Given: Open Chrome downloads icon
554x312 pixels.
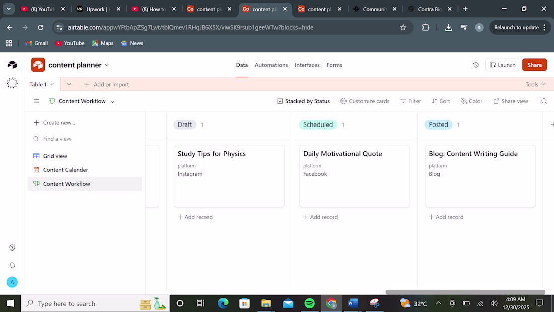Looking at the screenshot, I should pyautogui.click(x=448, y=27).
